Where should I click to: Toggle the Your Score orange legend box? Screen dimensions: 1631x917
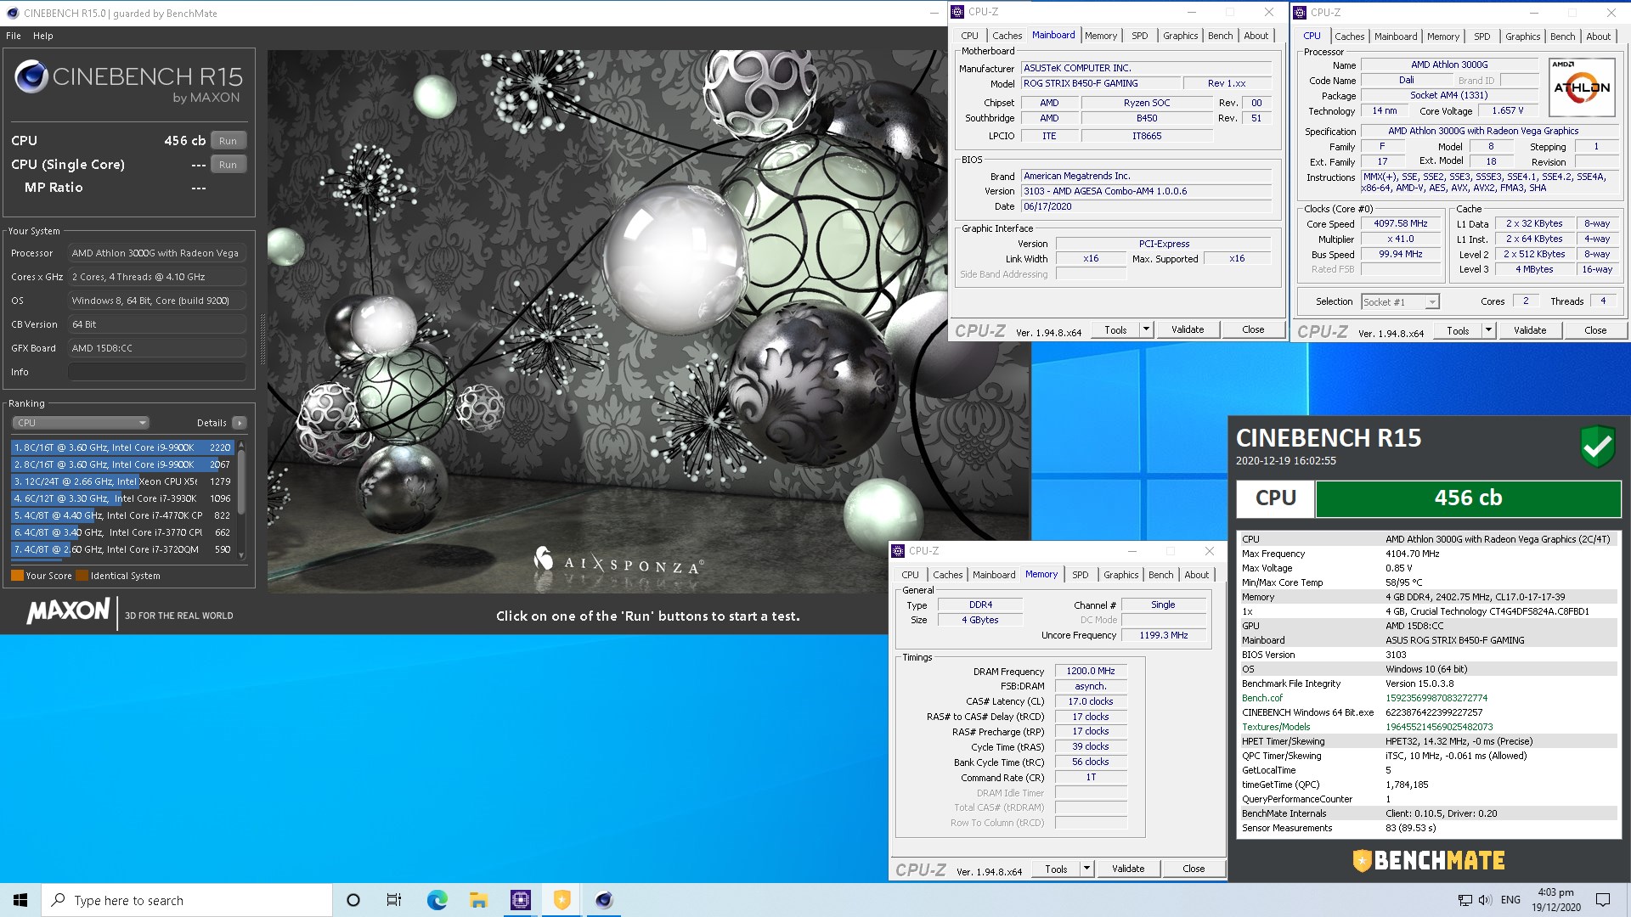17,576
